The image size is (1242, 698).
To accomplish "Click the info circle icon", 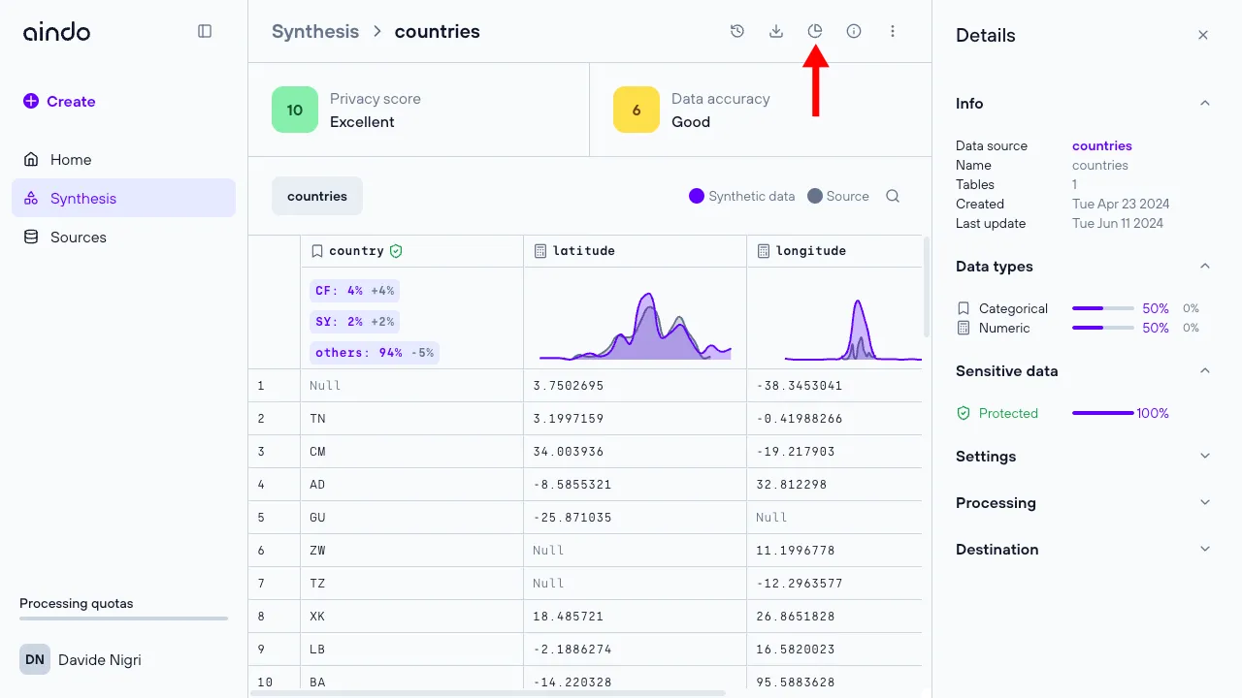I will [854, 31].
